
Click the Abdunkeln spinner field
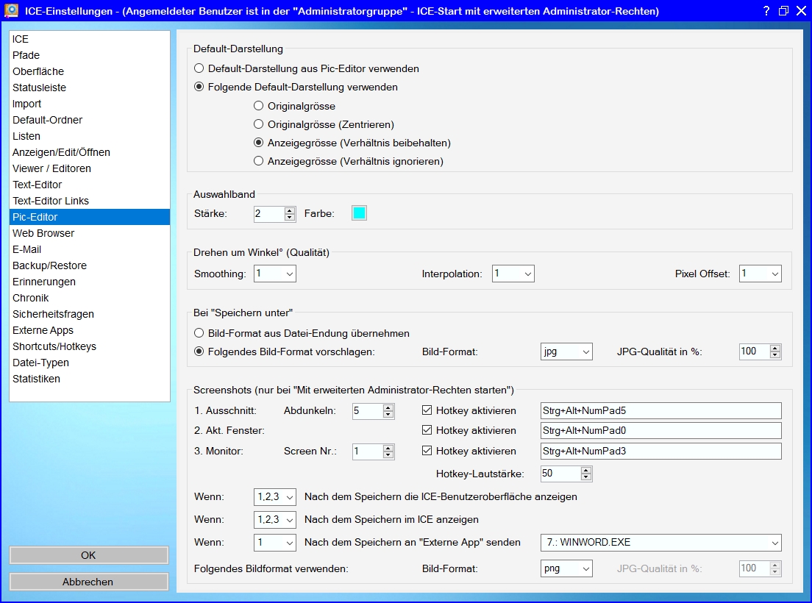pyautogui.click(x=374, y=411)
